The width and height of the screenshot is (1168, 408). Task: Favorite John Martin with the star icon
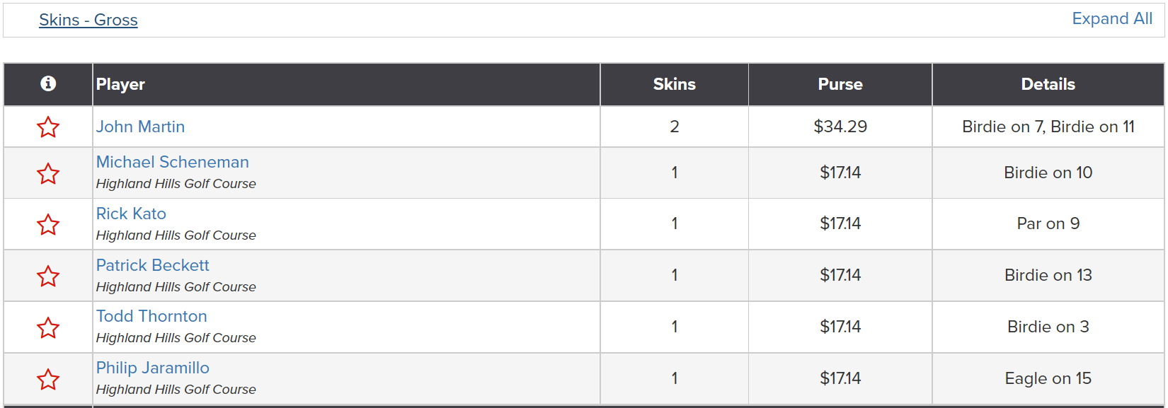(48, 127)
